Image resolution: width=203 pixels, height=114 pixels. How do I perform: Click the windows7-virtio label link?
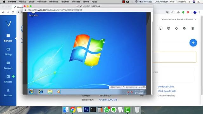point(166,86)
